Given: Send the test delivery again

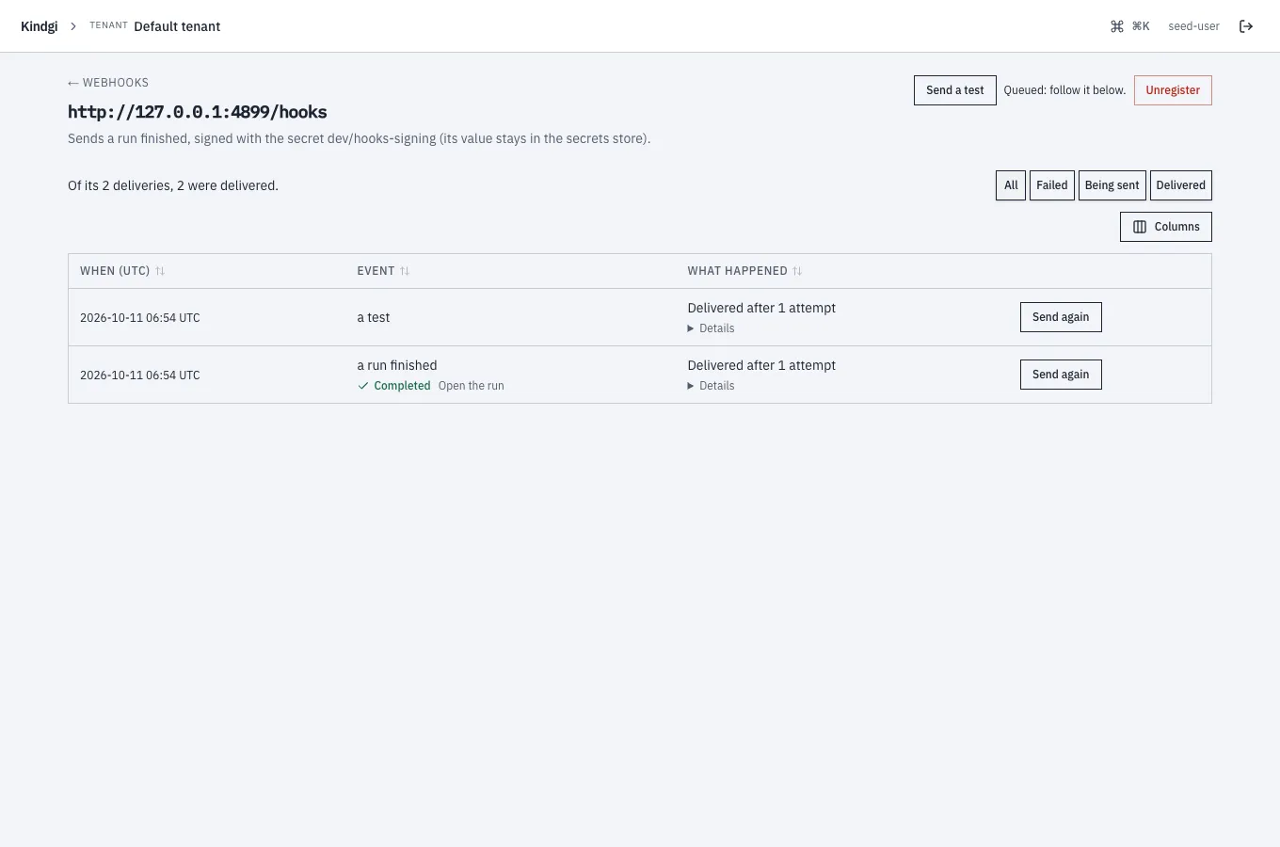Looking at the screenshot, I should click(x=1061, y=317).
